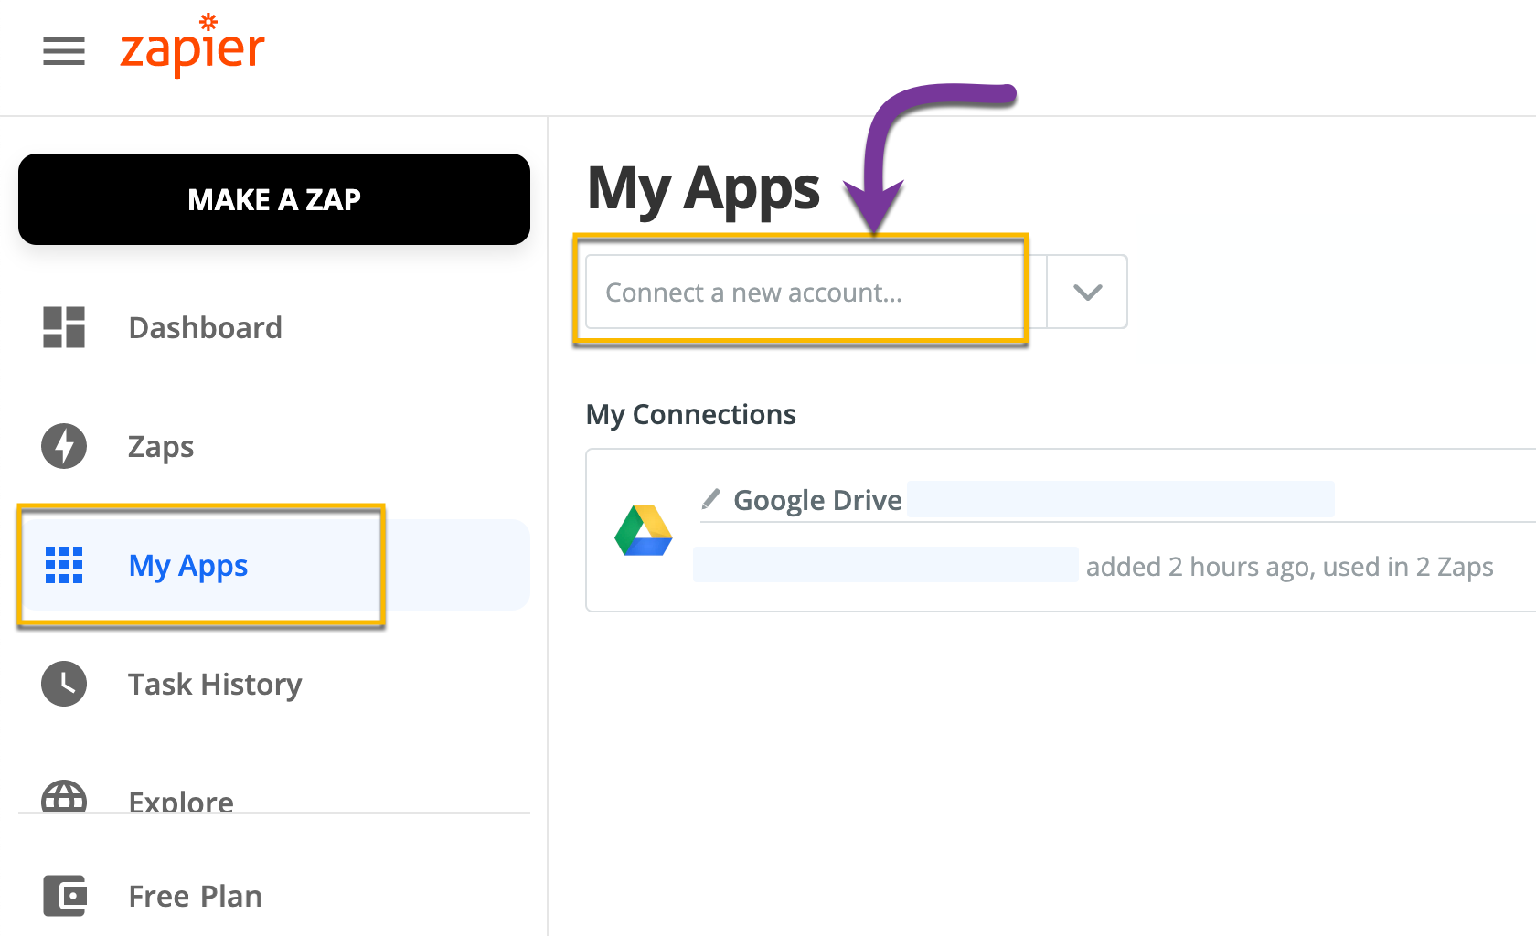The width and height of the screenshot is (1536, 936).
Task: Click the Dashboard grid icon
Action: [64, 327]
